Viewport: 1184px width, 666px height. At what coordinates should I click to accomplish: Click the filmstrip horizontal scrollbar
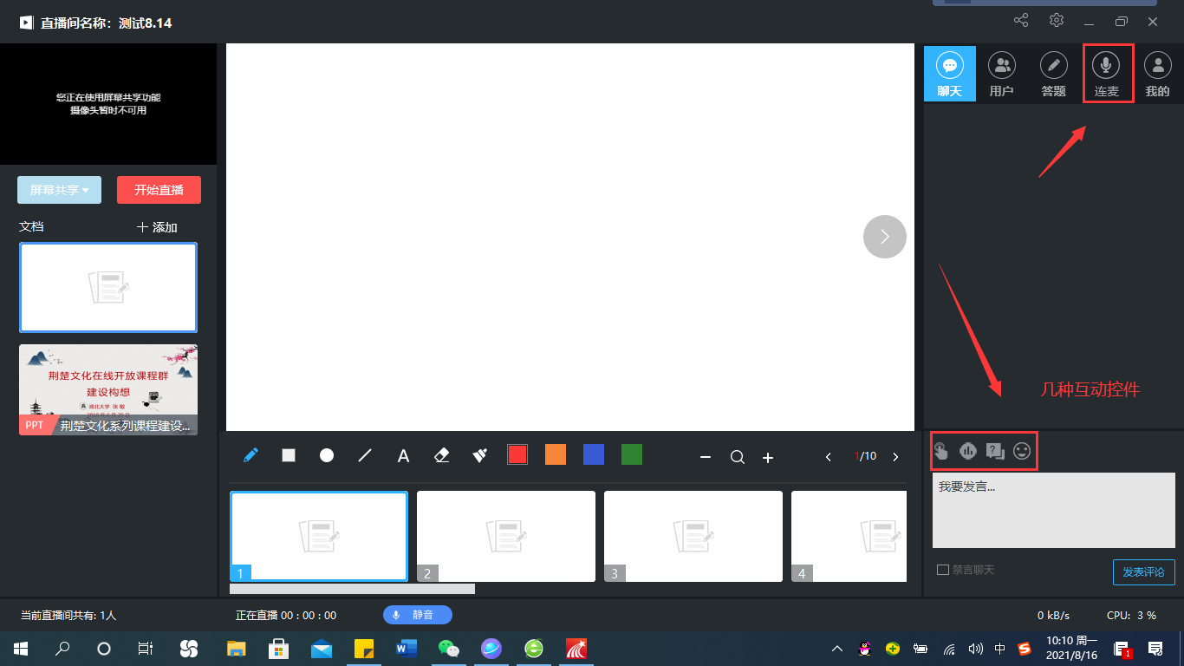coord(352,589)
